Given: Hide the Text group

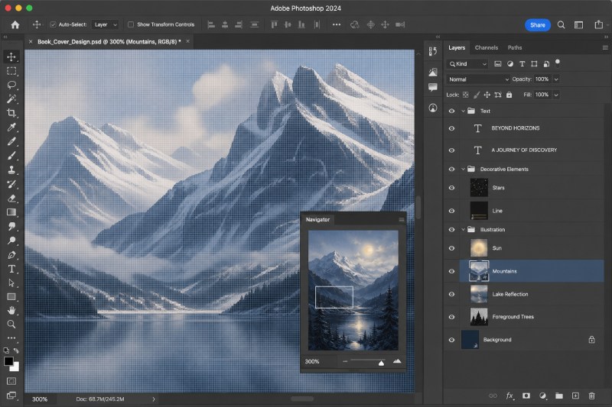Looking at the screenshot, I should (451, 111).
